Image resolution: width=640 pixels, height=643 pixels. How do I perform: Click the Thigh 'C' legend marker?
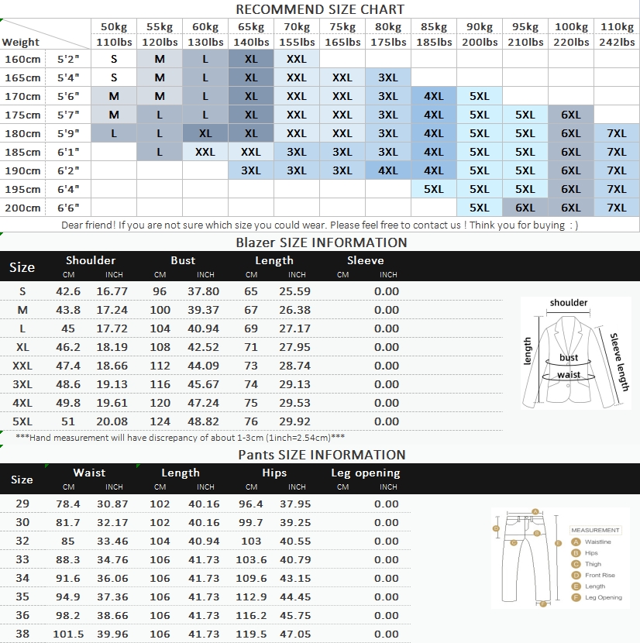pyautogui.click(x=576, y=564)
